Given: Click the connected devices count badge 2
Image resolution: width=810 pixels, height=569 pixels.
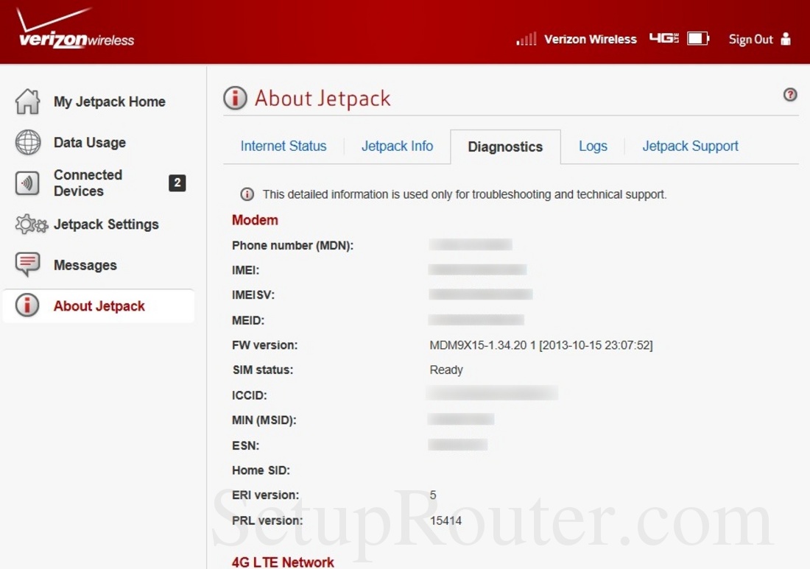Looking at the screenshot, I should (177, 183).
